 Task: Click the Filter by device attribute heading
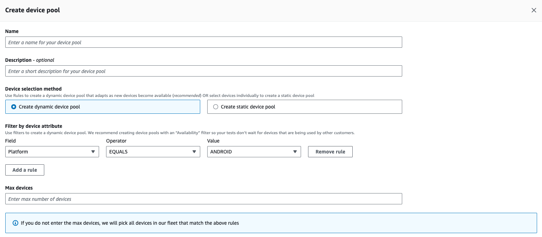point(33,126)
